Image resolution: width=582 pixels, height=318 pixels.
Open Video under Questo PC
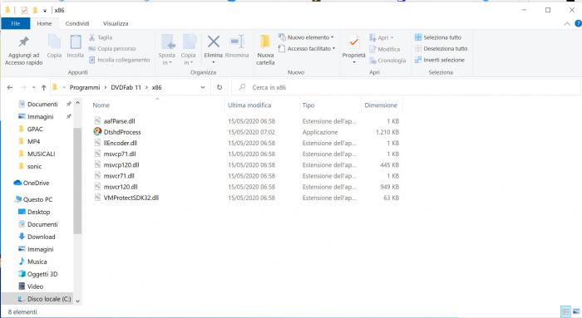[35, 286]
